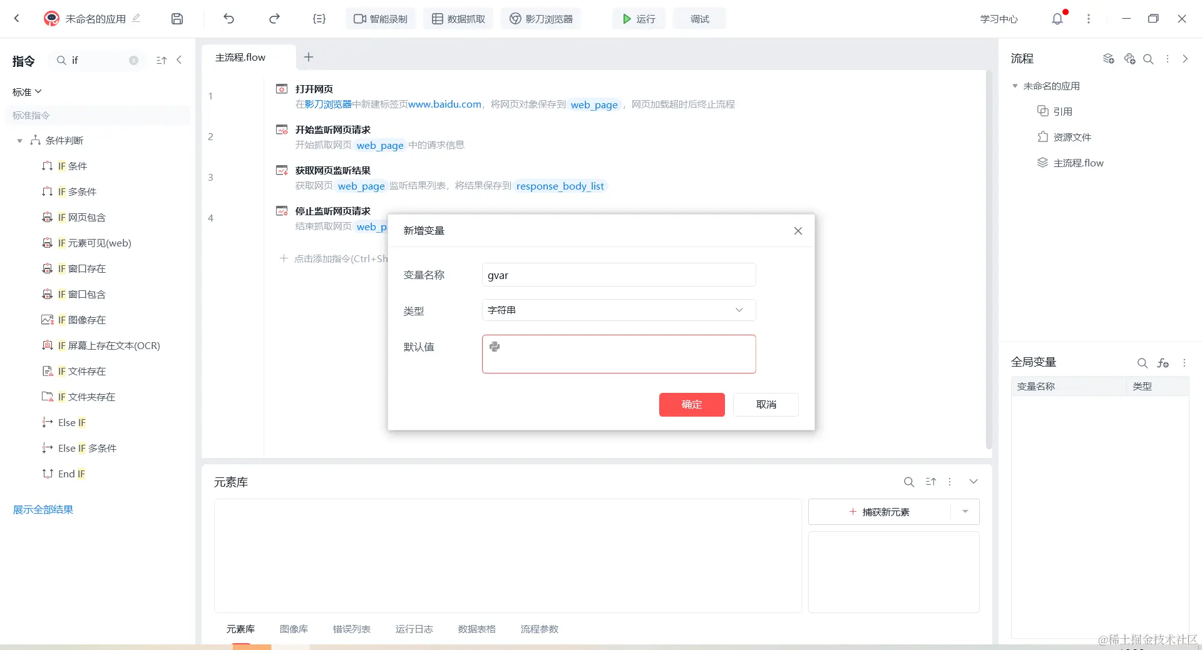Open notifications bell
This screenshot has width=1202, height=650.
(1057, 19)
